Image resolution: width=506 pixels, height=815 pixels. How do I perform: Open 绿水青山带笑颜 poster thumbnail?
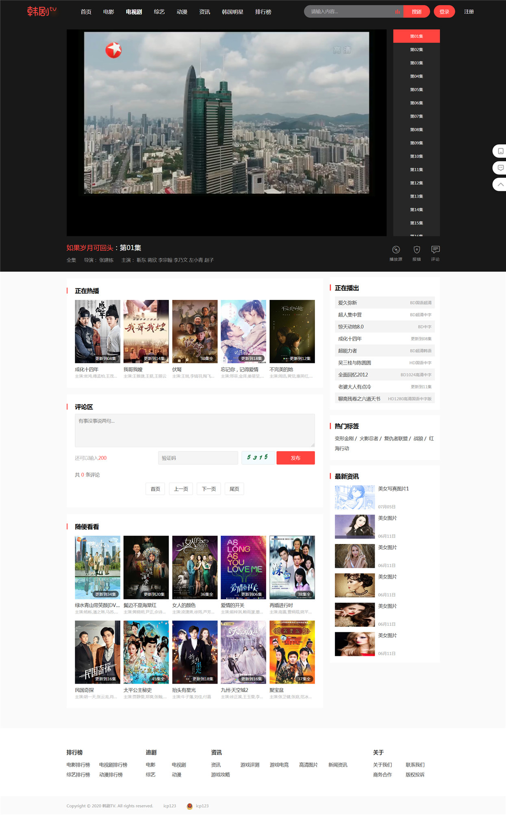pos(98,567)
